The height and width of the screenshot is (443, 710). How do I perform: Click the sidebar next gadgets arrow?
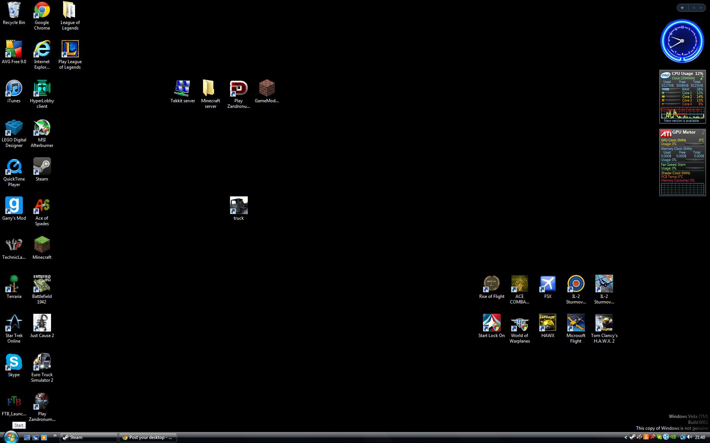701,8
